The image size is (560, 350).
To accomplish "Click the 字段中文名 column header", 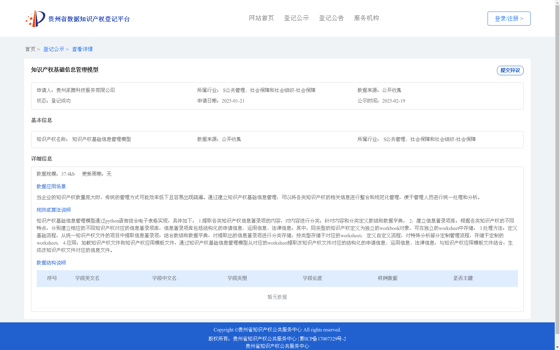I will 164,278.
